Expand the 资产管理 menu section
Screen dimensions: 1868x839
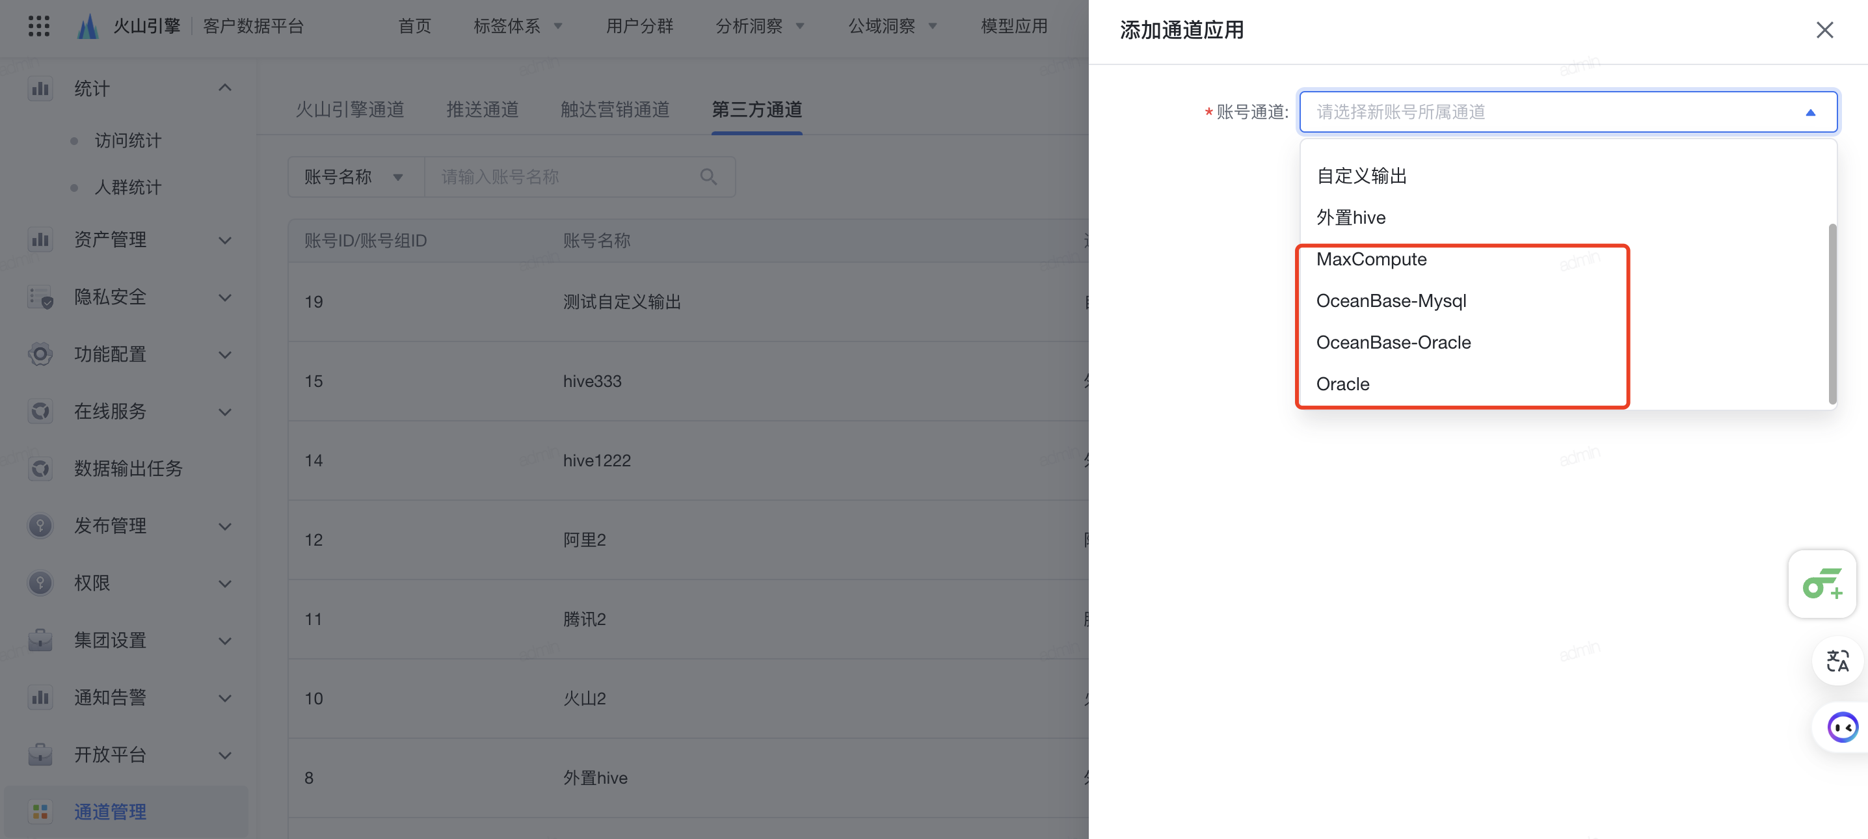[x=225, y=240]
